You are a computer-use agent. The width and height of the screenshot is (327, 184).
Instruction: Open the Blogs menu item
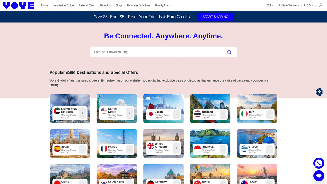[119, 5]
